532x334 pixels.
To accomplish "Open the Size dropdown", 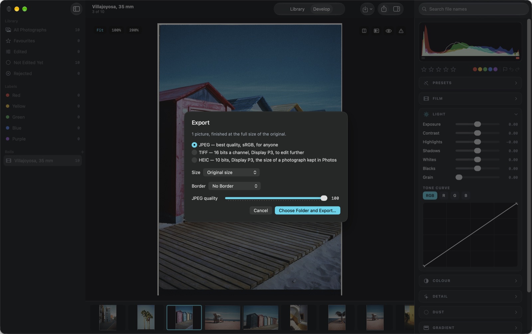I will pos(231,172).
